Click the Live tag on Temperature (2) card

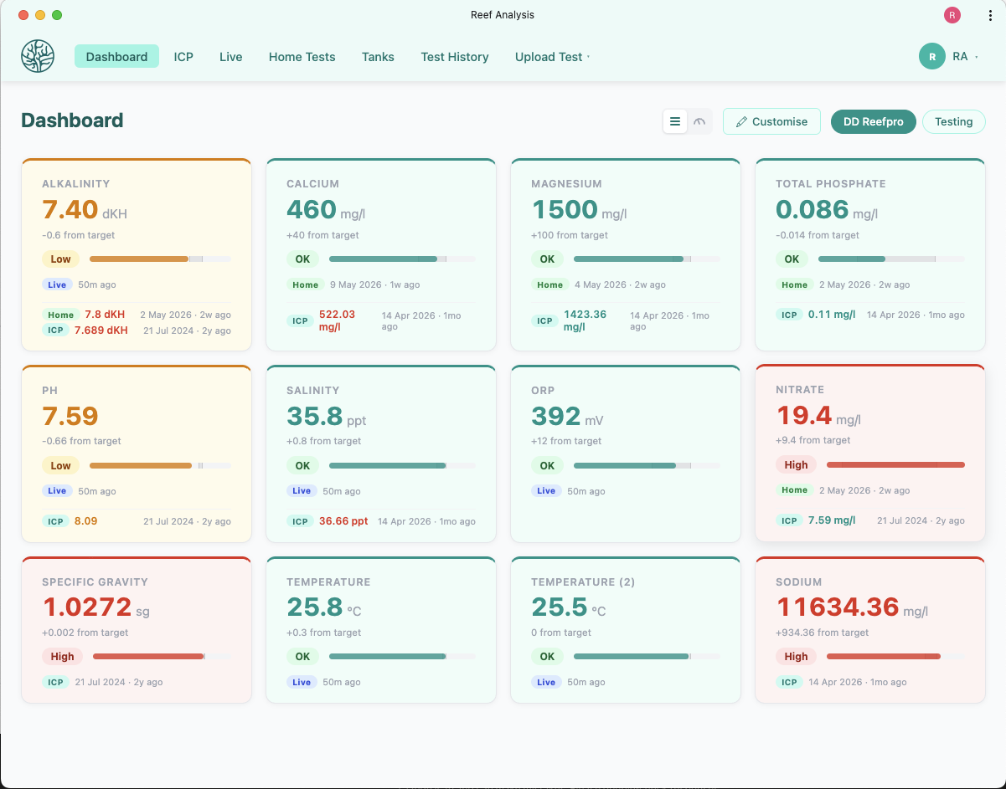[546, 682]
